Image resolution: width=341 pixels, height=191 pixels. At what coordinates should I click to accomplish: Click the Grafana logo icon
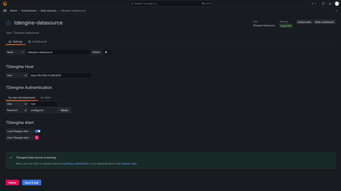(5, 3)
